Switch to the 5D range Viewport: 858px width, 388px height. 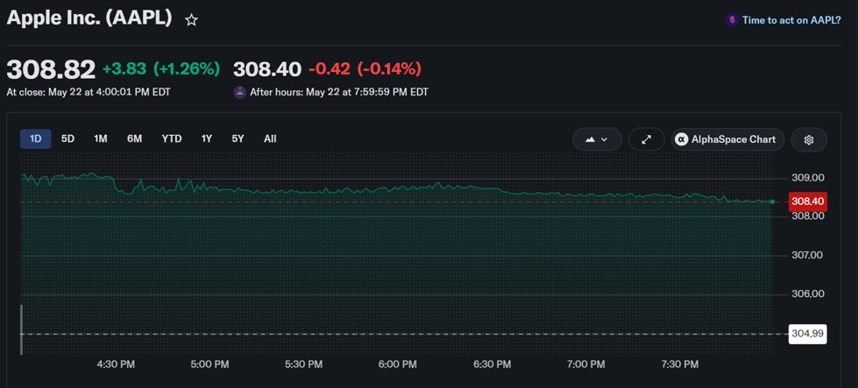tap(67, 138)
